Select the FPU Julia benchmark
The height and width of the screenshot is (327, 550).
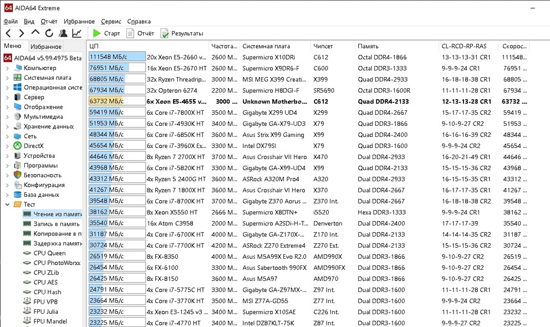point(40,311)
